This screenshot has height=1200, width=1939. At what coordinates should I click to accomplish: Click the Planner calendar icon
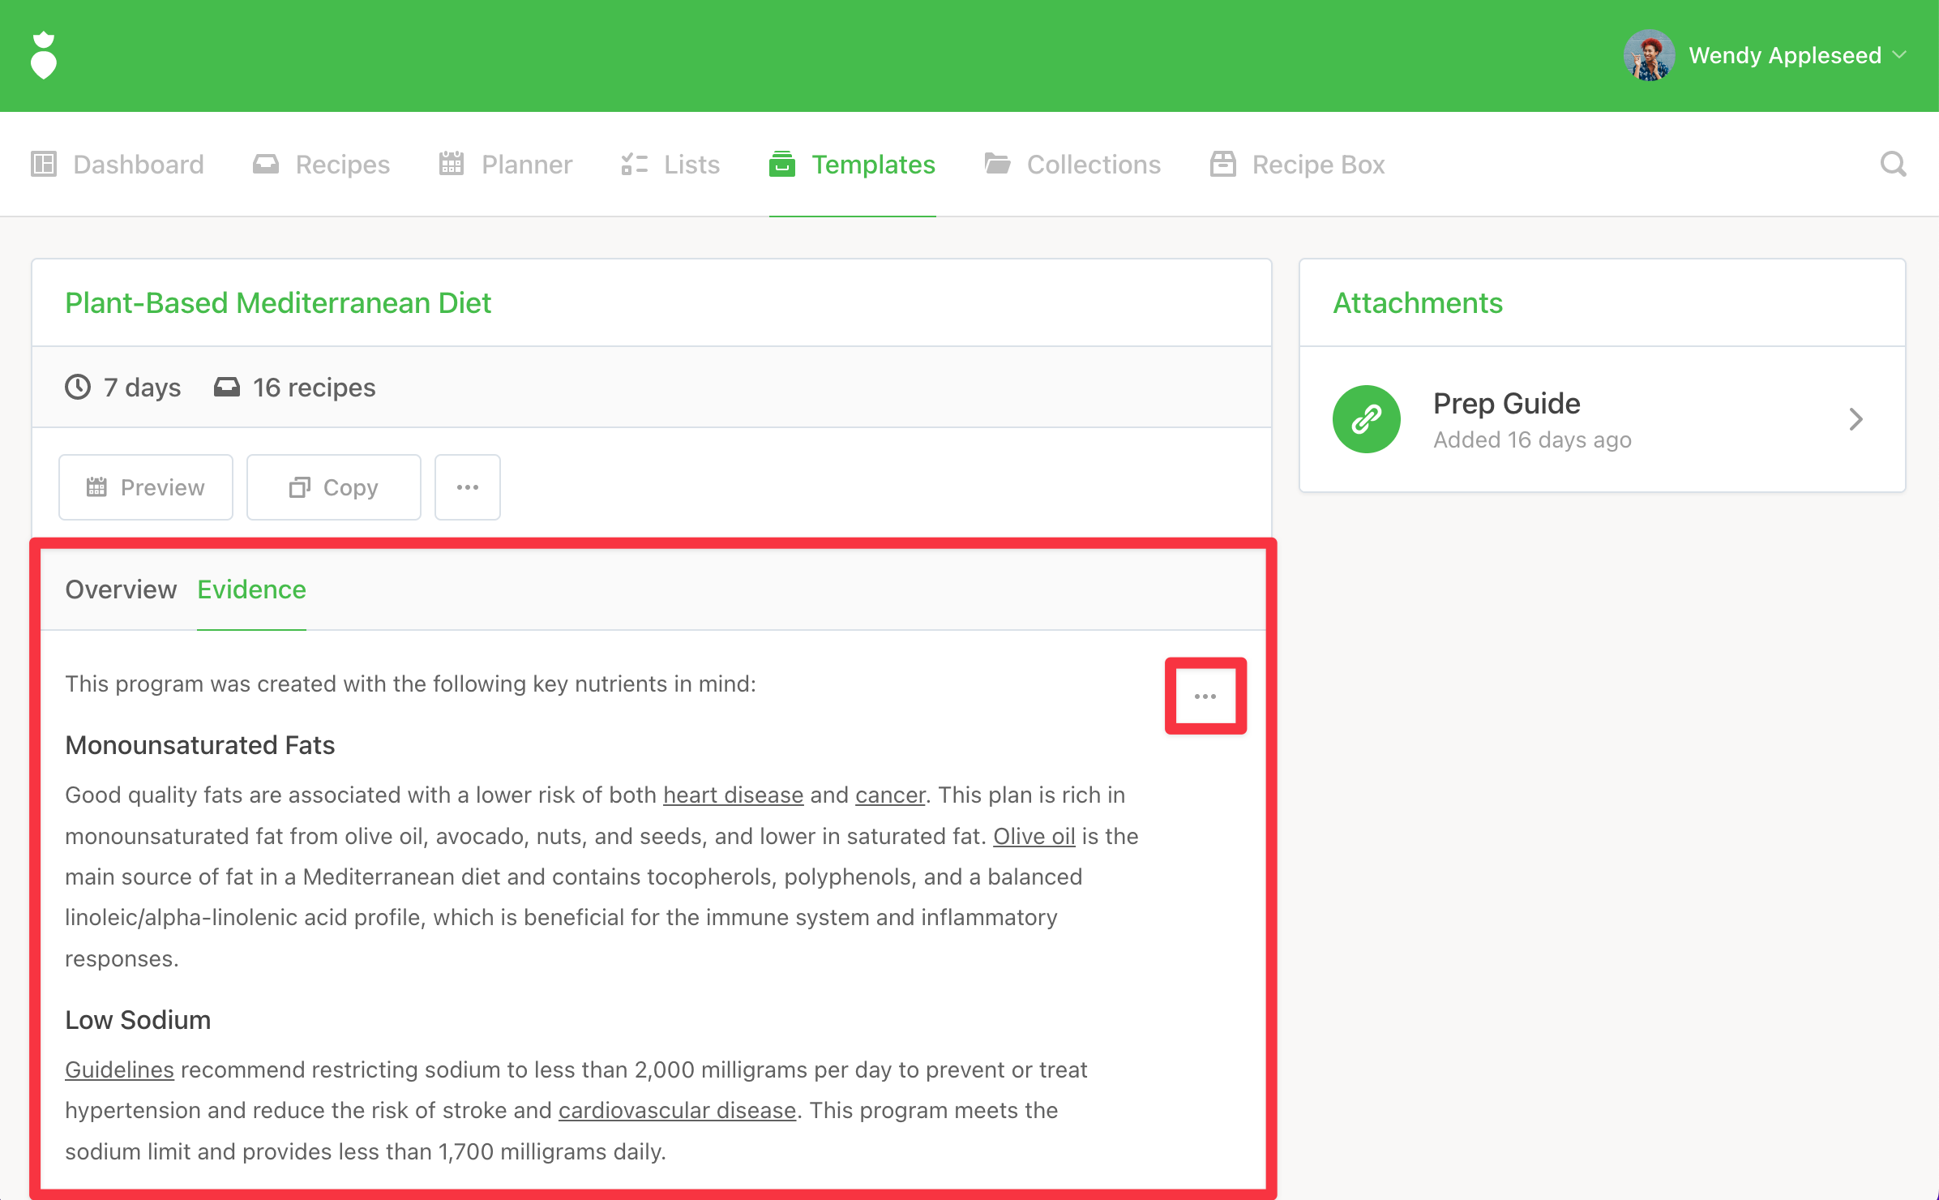click(452, 165)
